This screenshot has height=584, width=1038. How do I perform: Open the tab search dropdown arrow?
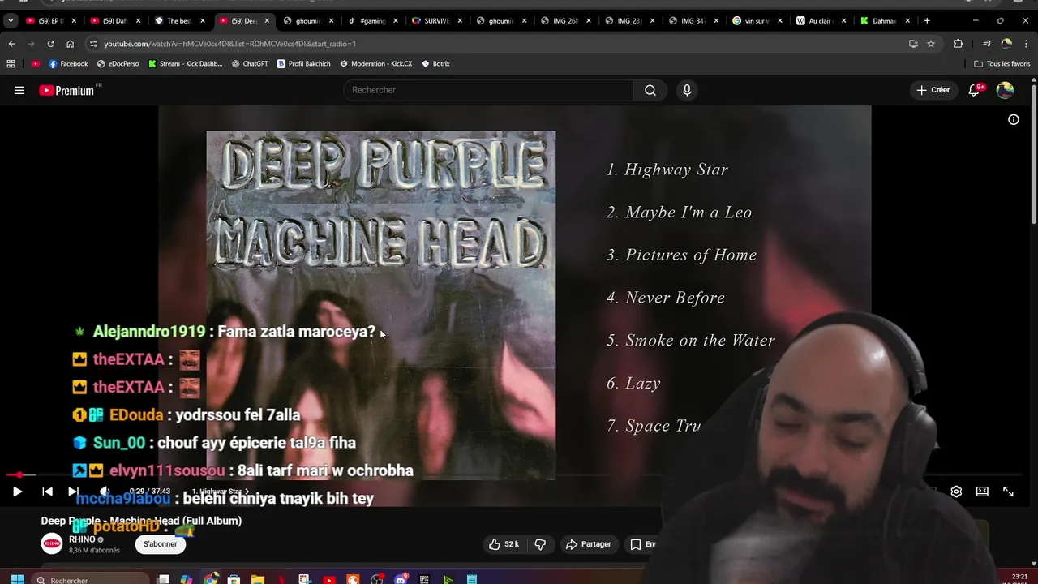pyautogui.click(x=11, y=20)
